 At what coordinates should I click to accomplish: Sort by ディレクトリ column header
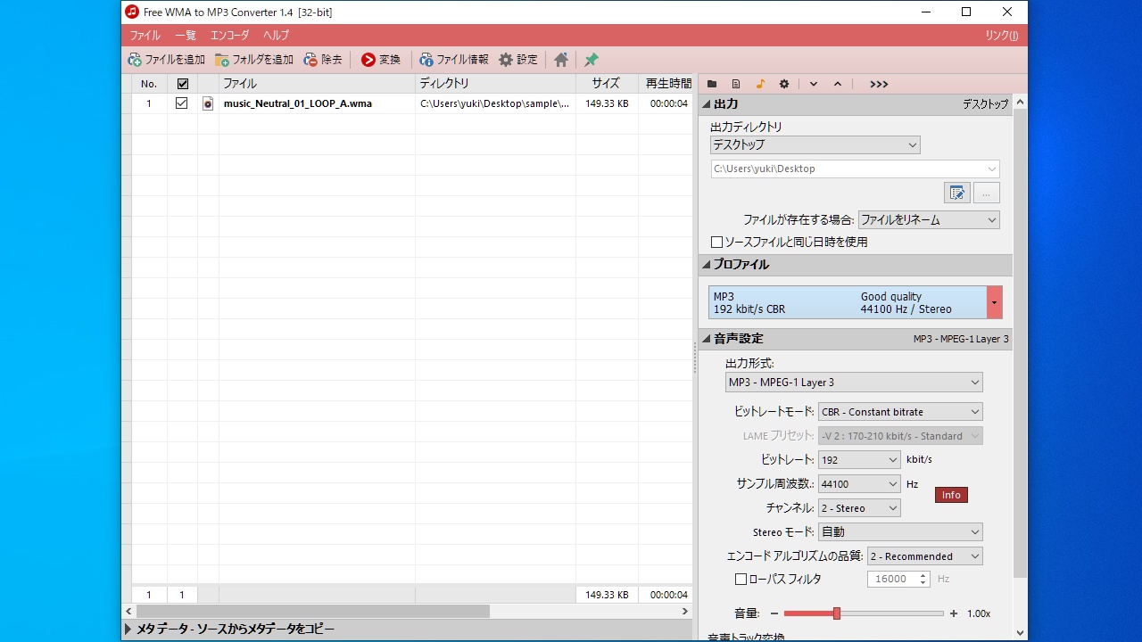point(495,84)
